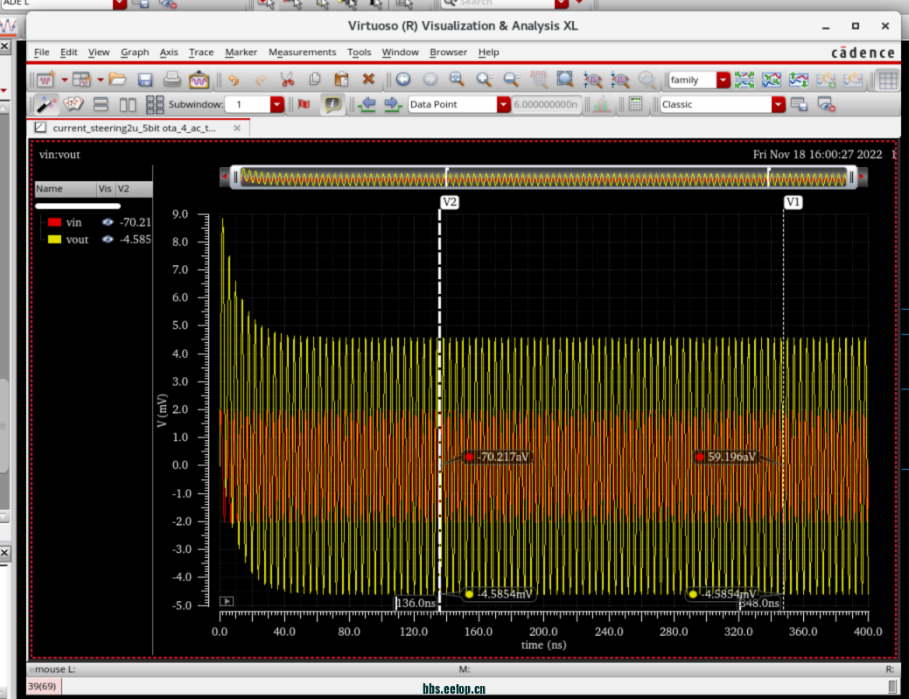This screenshot has width=909, height=699.
Task: Click the scissors cut icon
Action: pyautogui.click(x=287, y=80)
